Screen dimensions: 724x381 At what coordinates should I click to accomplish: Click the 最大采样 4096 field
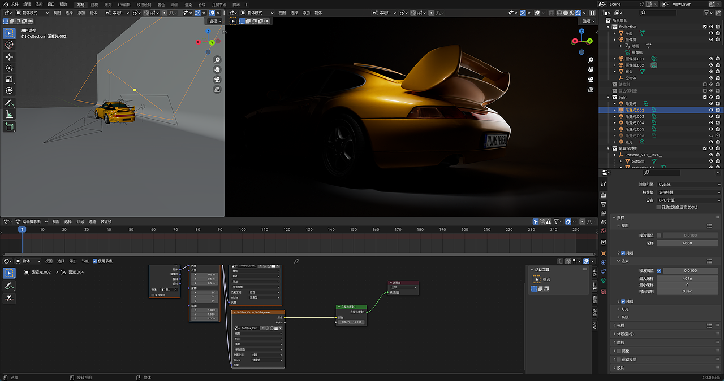(687, 278)
